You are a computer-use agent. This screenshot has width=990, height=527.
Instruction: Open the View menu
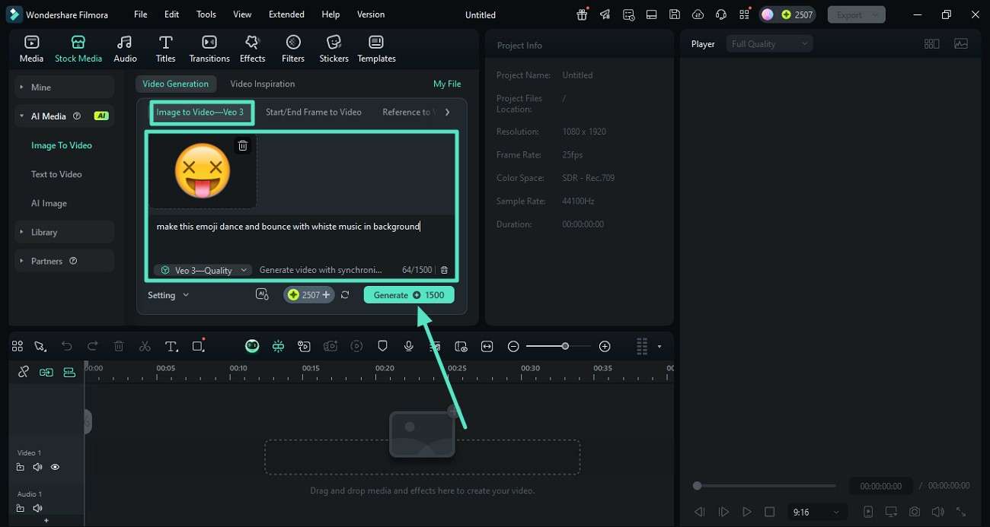point(242,14)
